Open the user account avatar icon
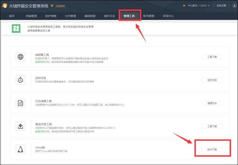Image resolution: width=238 pixels, height=165 pixels. click(x=234, y=5)
